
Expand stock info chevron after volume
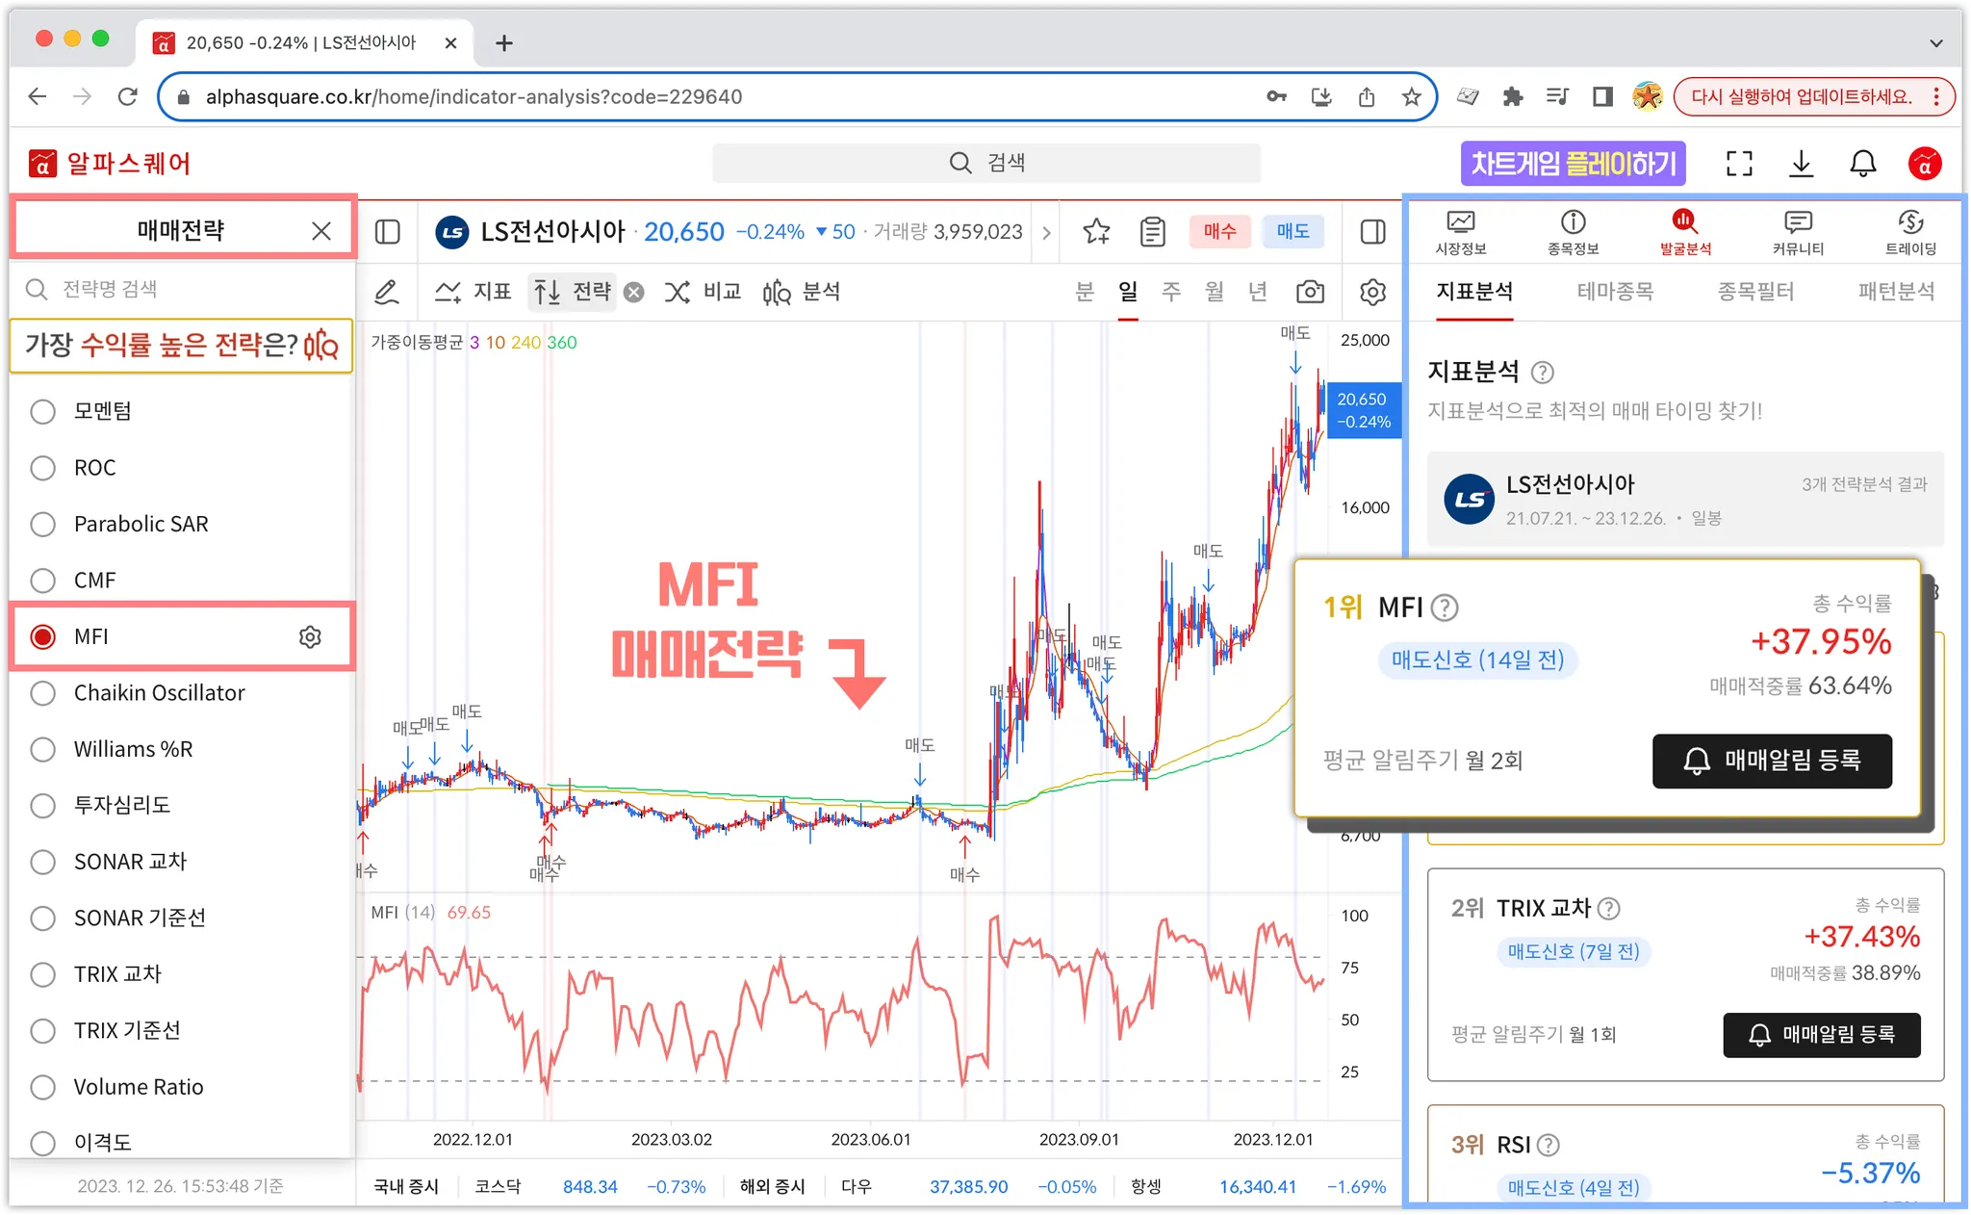[x=1046, y=232]
